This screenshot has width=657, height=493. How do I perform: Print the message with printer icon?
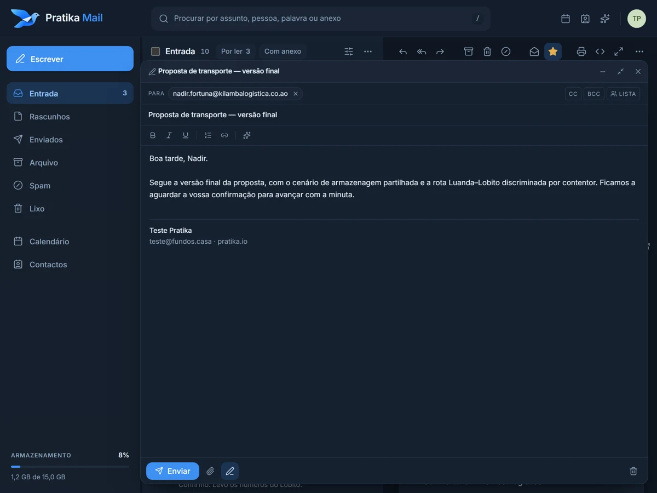point(581,51)
